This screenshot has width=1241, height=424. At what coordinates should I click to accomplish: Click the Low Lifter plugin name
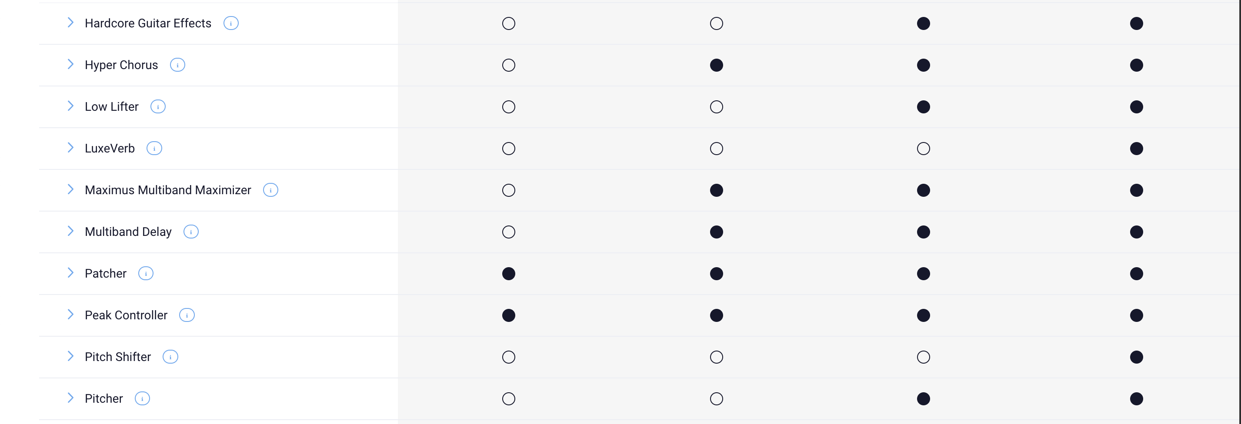click(112, 106)
